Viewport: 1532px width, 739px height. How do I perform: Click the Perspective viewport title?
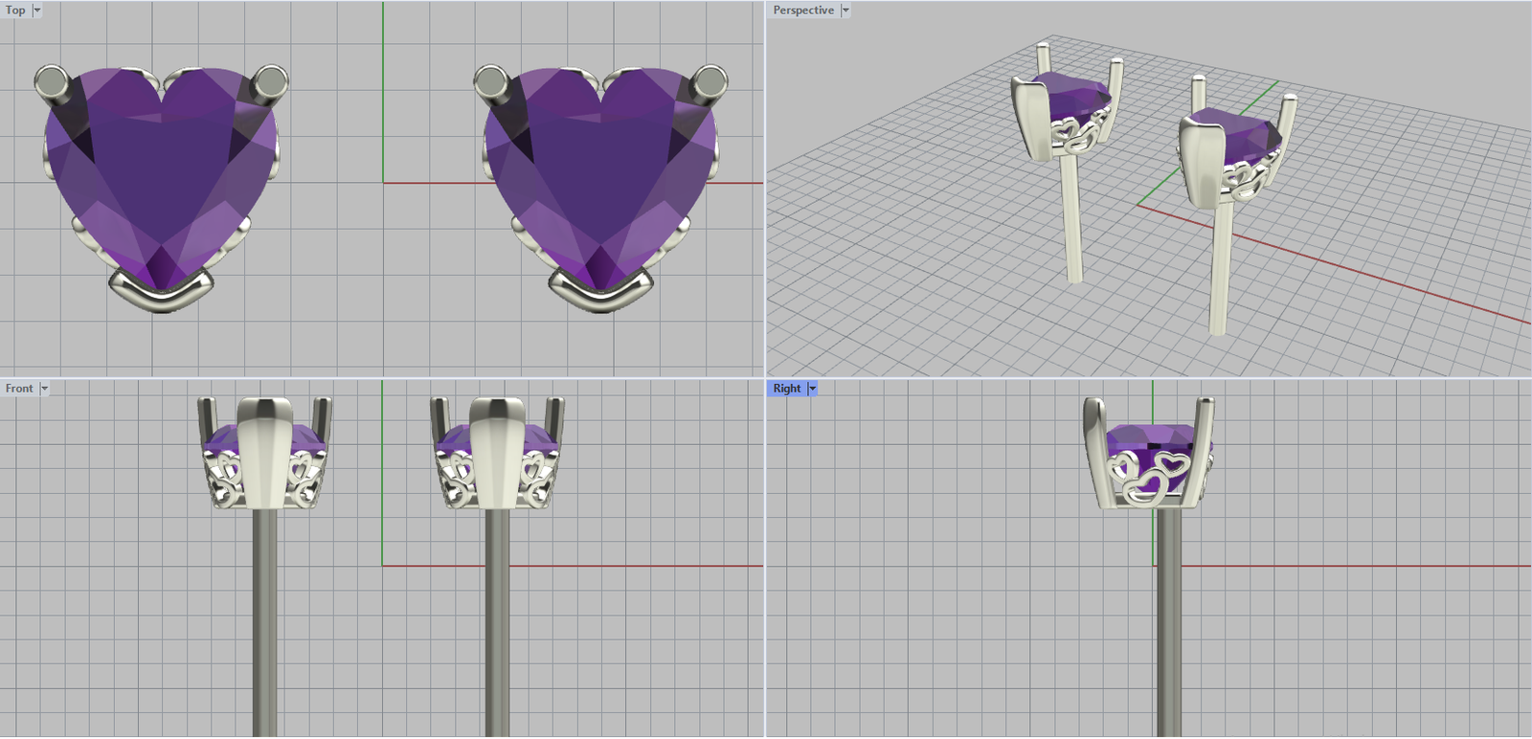(802, 11)
